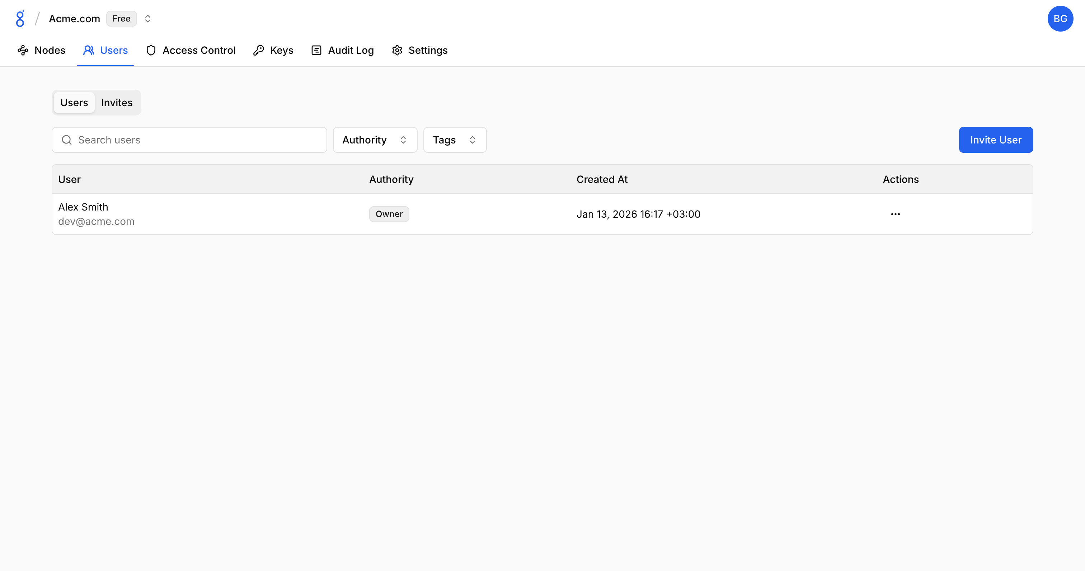Switch to the Invites sub-tab
1085x571 pixels.
point(117,103)
